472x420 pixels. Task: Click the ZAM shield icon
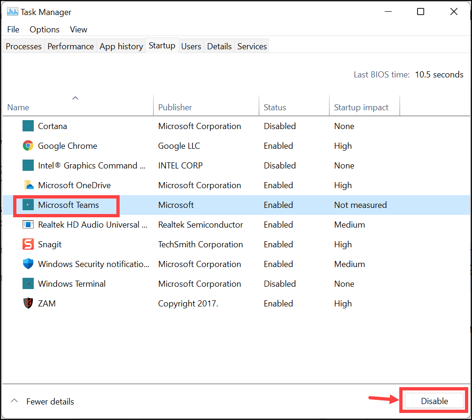tap(28, 303)
